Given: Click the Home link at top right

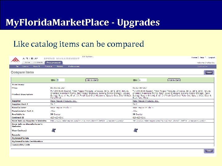Looking at the screenshot, I should (x=194, y=57).
